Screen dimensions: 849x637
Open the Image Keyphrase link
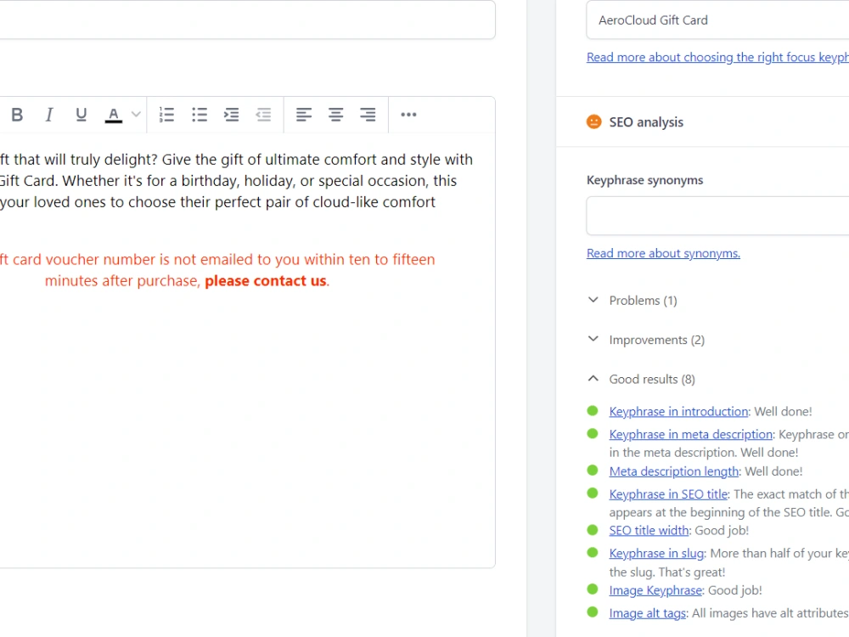tap(655, 590)
